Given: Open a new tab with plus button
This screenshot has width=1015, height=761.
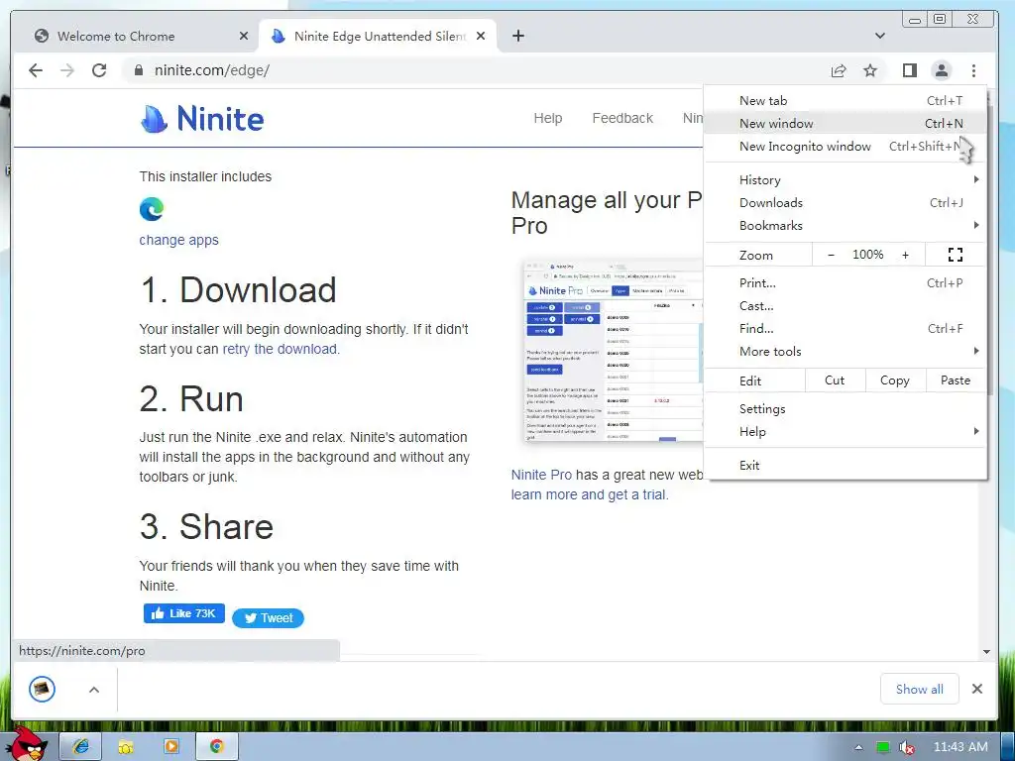Looking at the screenshot, I should [x=517, y=36].
